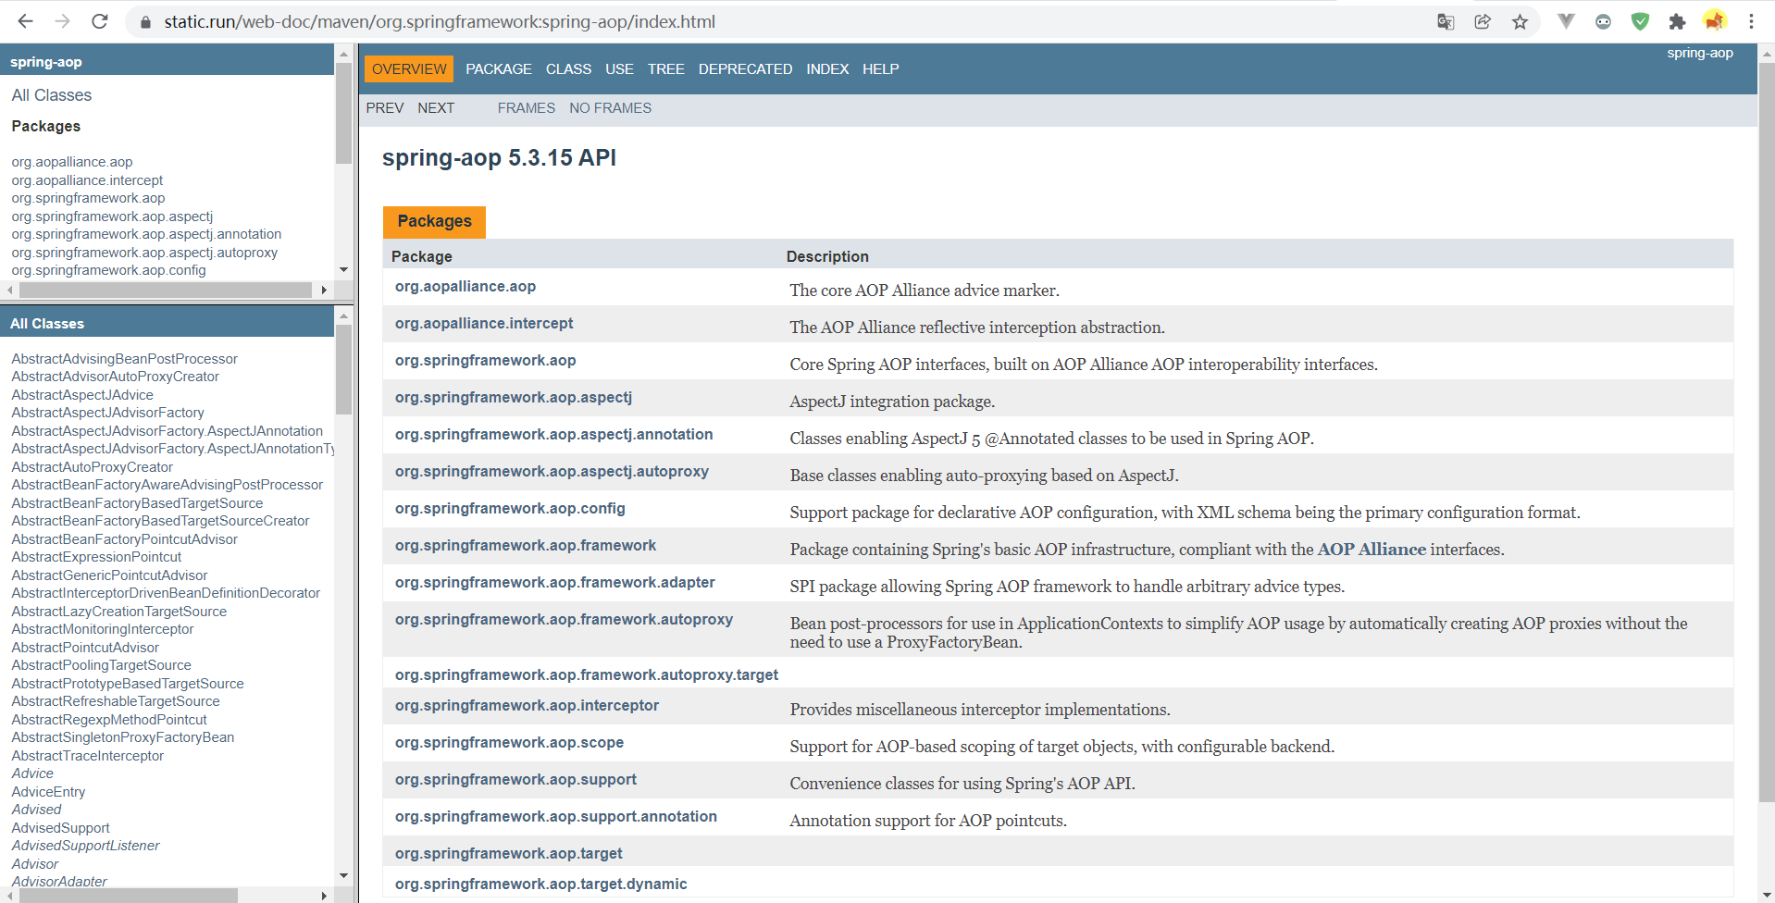The width and height of the screenshot is (1775, 903).
Task: Click the main page vertical scrollbar thumb
Action: pos(1767,431)
